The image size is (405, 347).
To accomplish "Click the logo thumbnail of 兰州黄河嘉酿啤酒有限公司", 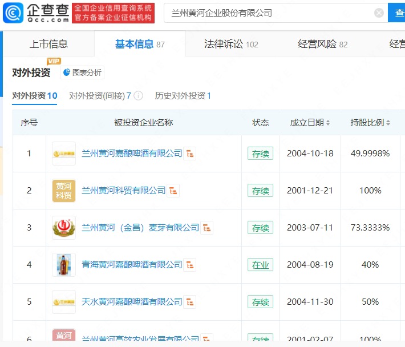I will [64, 154].
